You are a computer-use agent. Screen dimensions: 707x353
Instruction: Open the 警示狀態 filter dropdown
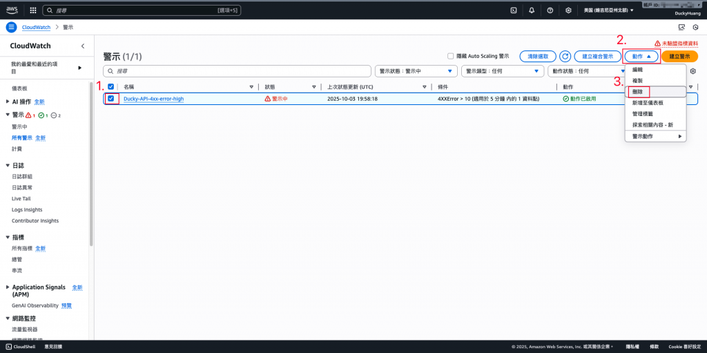coord(416,71)
